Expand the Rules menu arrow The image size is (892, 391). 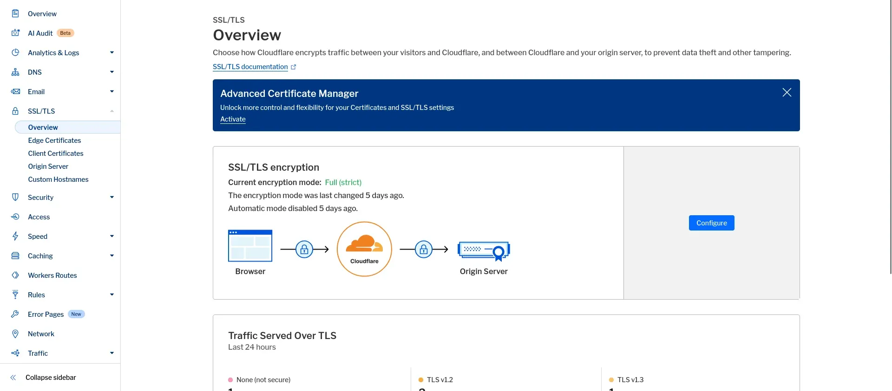(x=112, y=295)
